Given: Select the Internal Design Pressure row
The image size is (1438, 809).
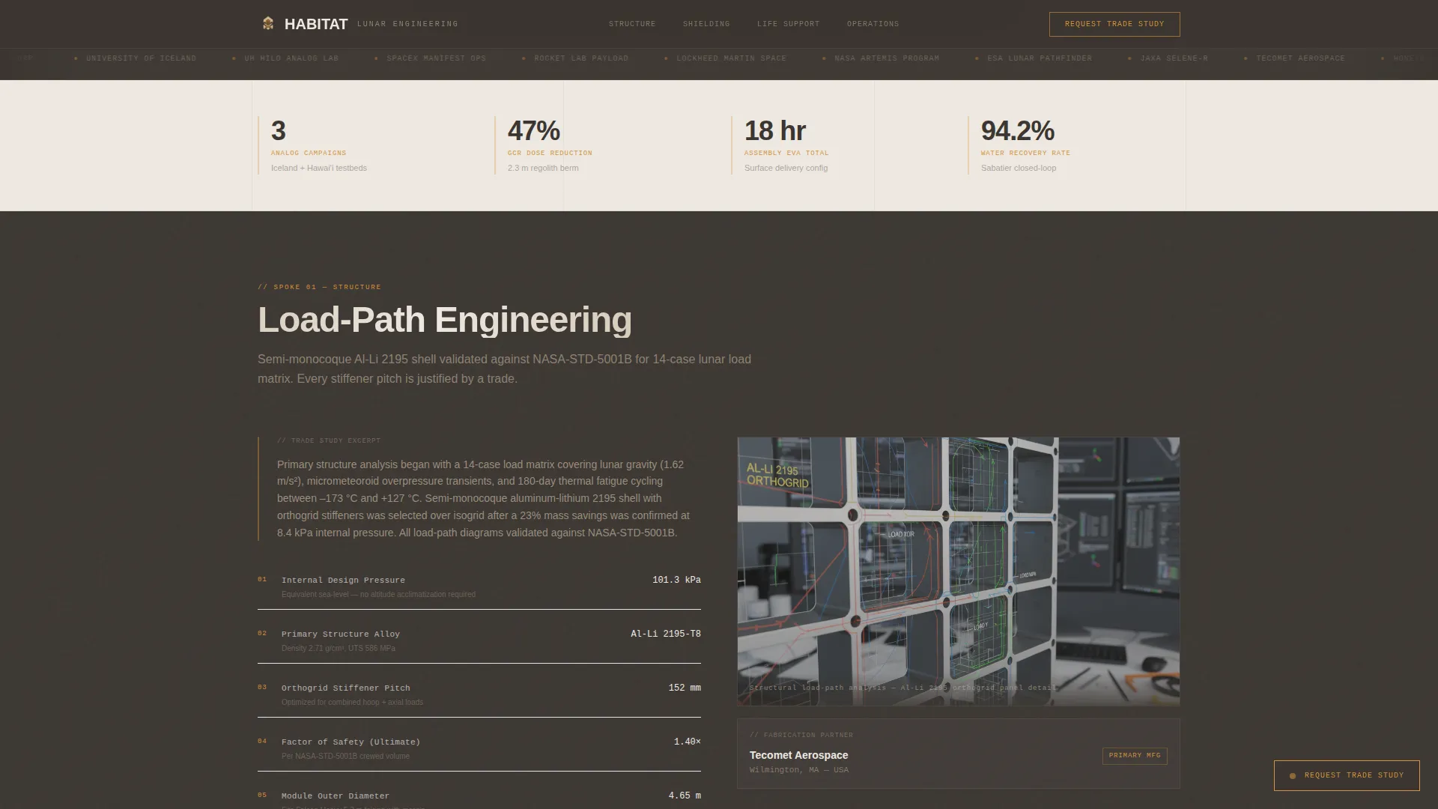Looking at the screenshot, I should click(479, 587).
